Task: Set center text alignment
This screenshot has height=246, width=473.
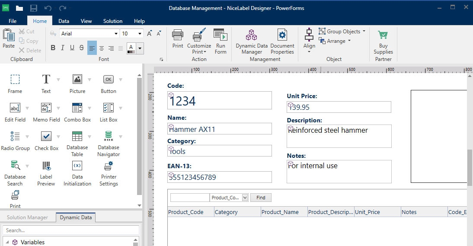Action: point(102,48)
